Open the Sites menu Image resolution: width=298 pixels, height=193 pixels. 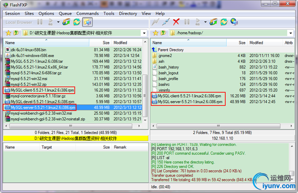tap(29, 14)
